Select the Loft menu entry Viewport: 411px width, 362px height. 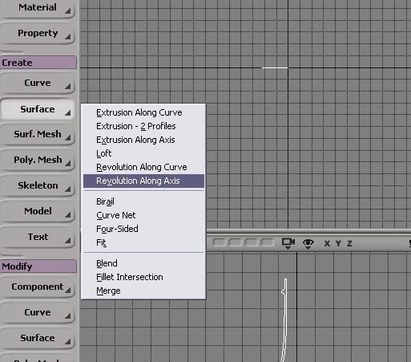(143, 153)
